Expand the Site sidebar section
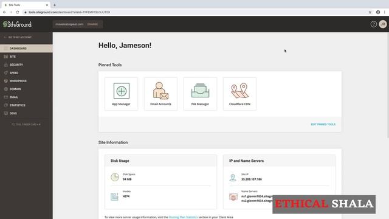This screenshot has width=389, height=219. [x=26, y=57]
